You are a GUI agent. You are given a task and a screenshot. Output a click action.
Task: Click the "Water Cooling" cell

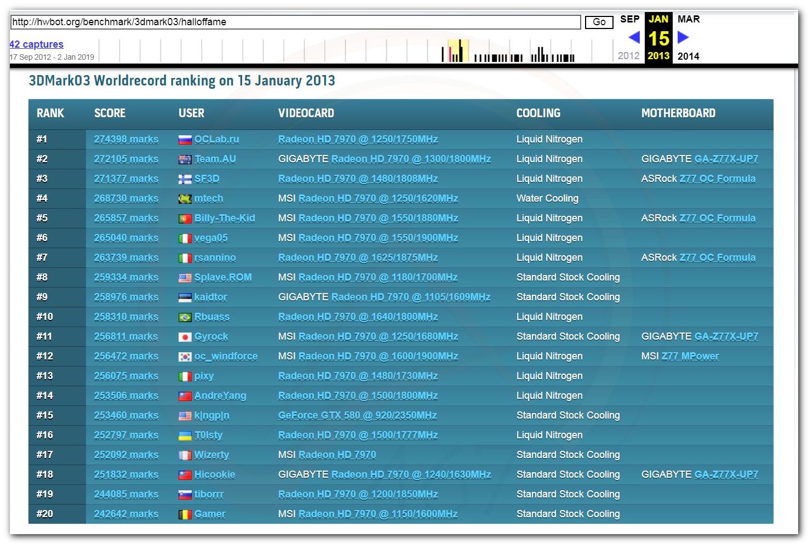(x=547, y=198)
